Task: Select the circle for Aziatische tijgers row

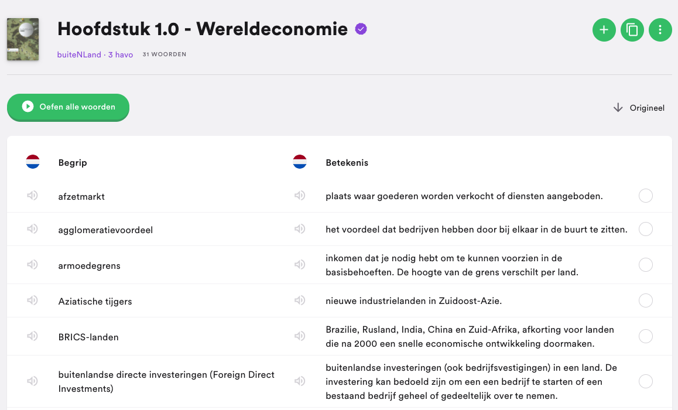Action: click(646, 300)
